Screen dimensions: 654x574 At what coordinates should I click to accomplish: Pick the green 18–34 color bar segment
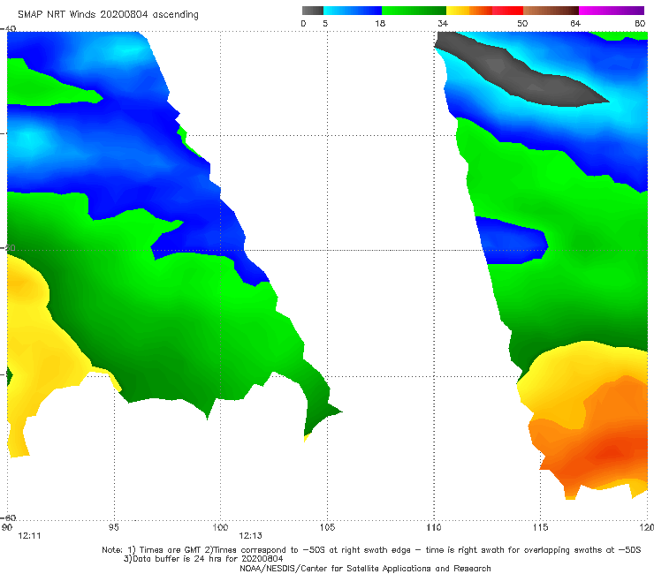pos(414,11)
